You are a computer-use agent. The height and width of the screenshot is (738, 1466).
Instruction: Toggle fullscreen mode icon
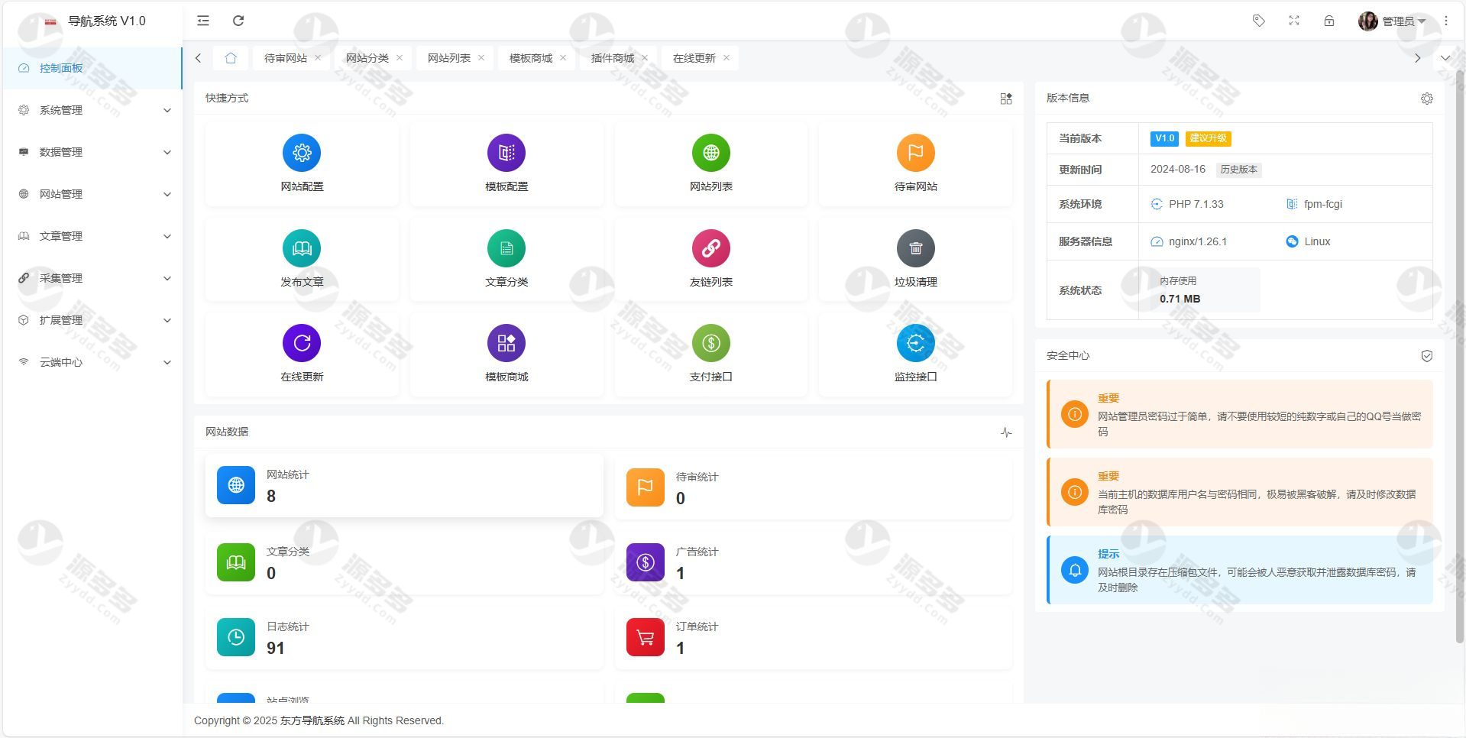pos(1294,21)
